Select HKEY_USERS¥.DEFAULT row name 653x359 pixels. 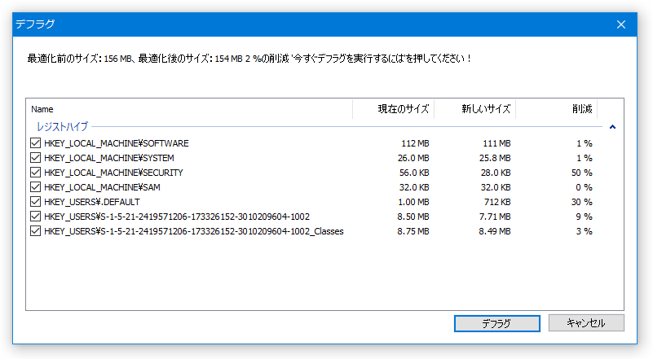(x=92, y=202)
